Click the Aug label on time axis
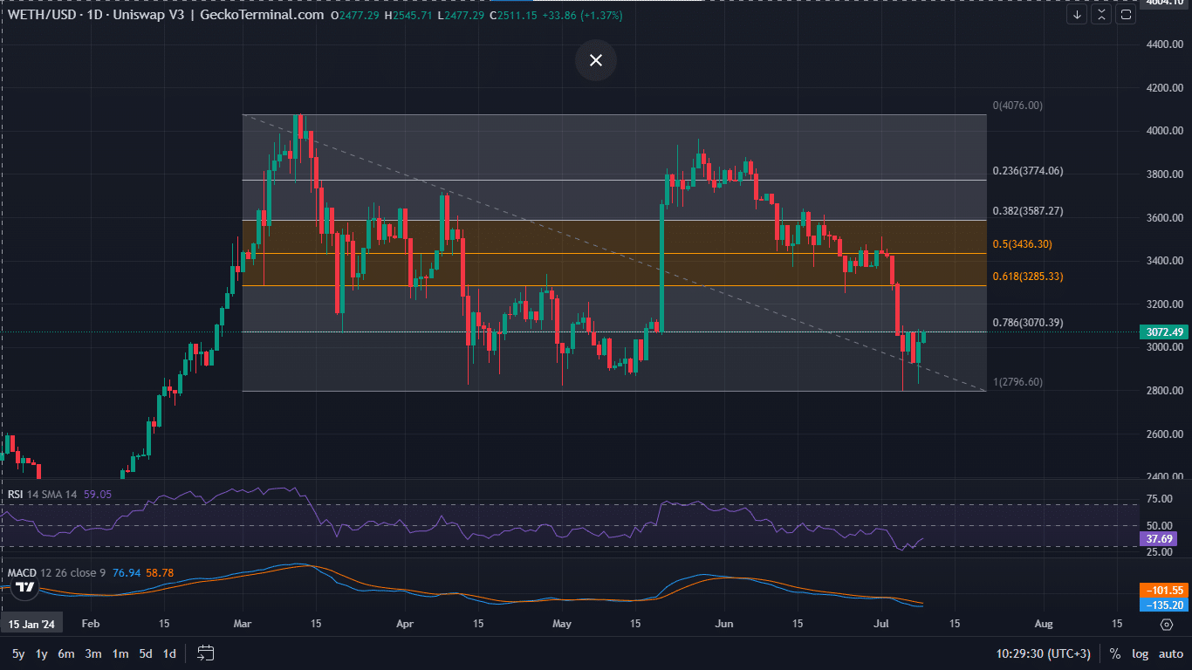Viewport: 1192px width, 670px height. pos(1043,624)
